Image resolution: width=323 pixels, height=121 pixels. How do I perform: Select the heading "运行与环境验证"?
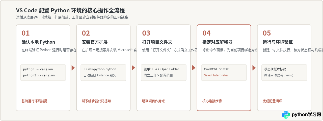click(278, 42)
